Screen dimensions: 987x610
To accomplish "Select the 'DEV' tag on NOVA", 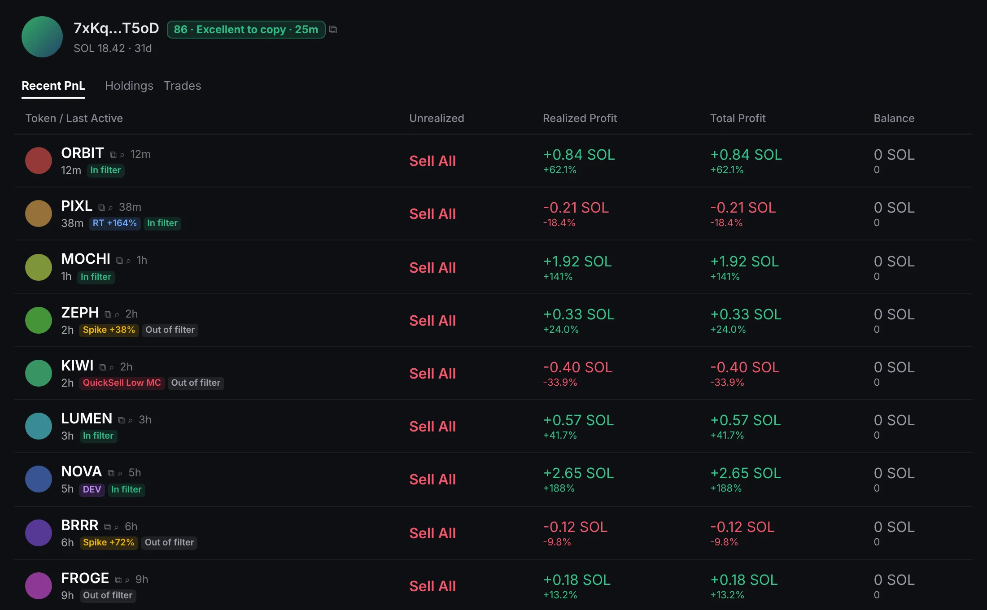I will coord(92,490).
